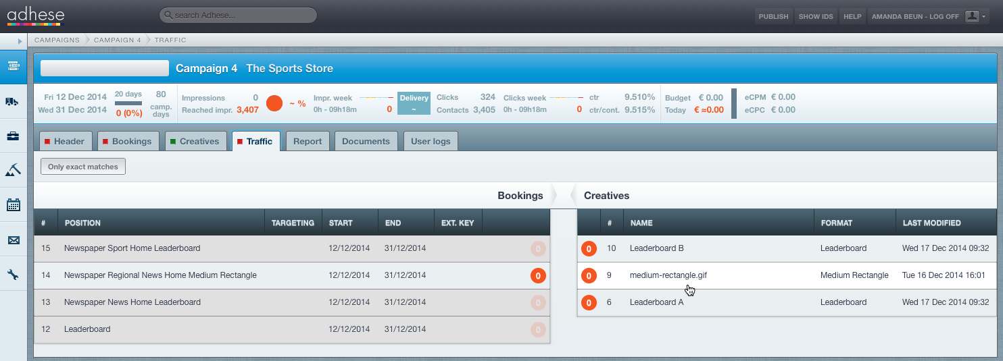Open the truck delivery sidebar icon
Screen dimensions: 1003x361
(x=14, y=101)
